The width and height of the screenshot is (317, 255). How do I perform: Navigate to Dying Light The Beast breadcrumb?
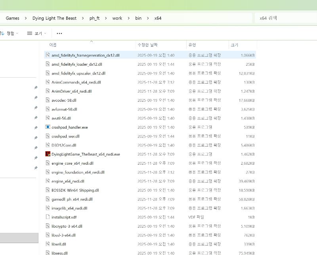(x=55, y=18)
